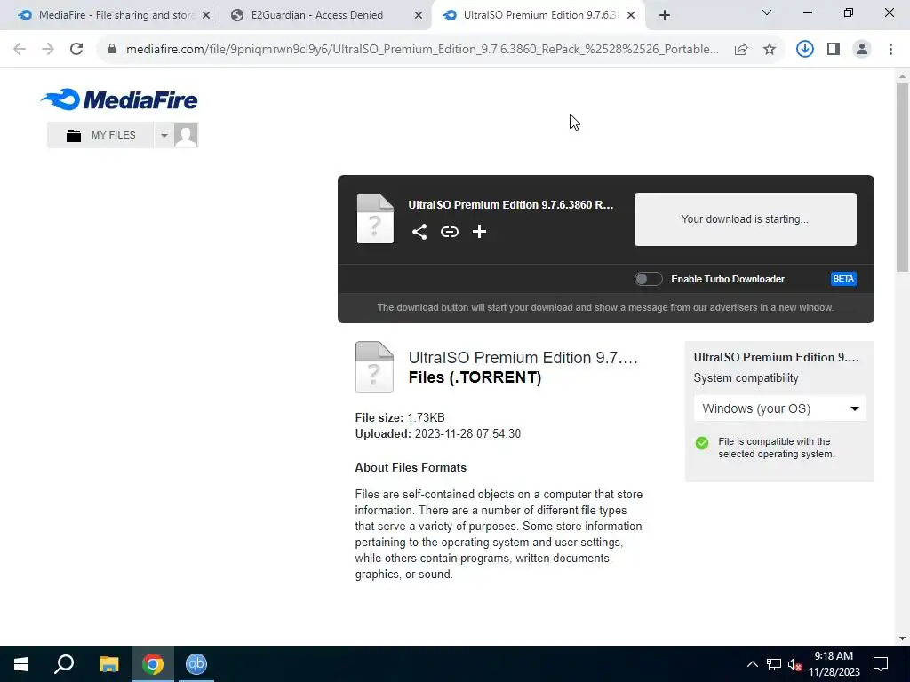Close the E2Guardian tab
Screen dimensions: 910x682
pos(418,16)
